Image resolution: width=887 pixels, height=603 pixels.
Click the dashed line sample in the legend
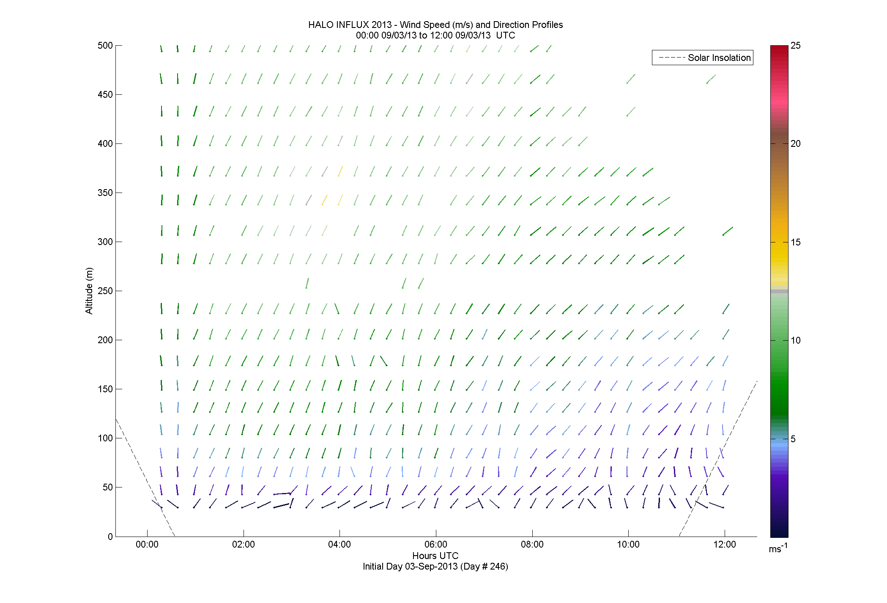click(x=671, y=58)
